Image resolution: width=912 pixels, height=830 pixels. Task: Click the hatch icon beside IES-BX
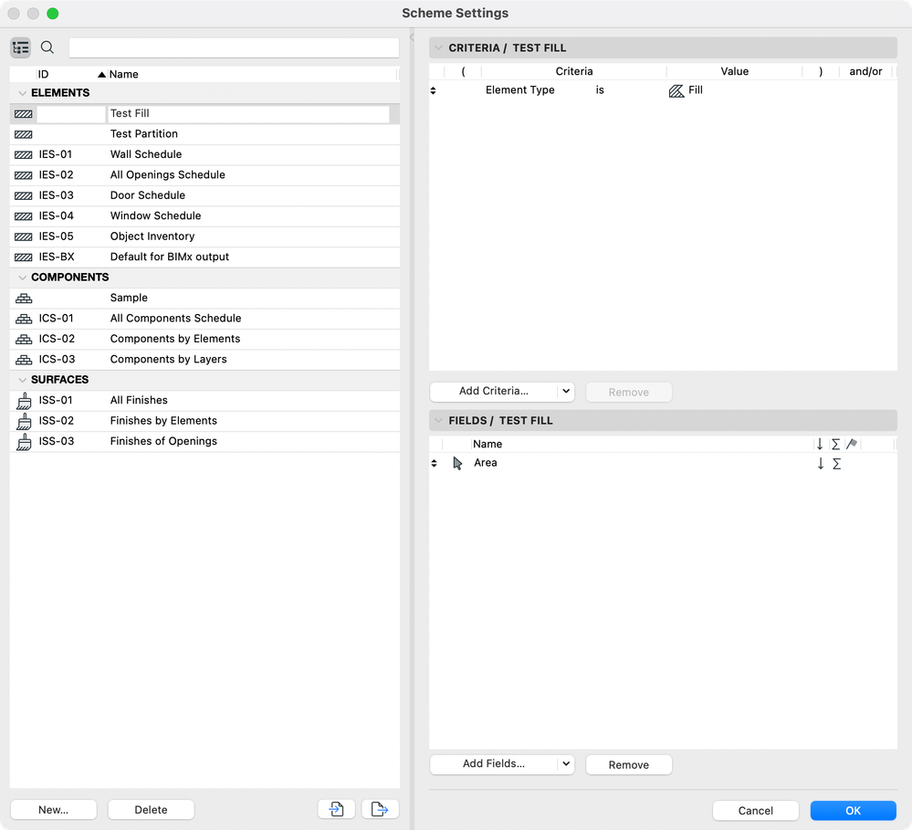[x=23, y=257]
